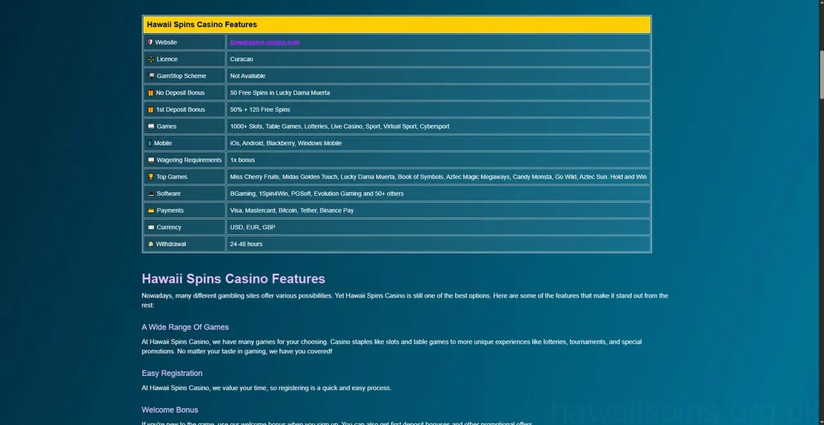Click the 'Not Available' GamStop value
The height and width of the screenshot is (425, 824).
pos(247,76)
